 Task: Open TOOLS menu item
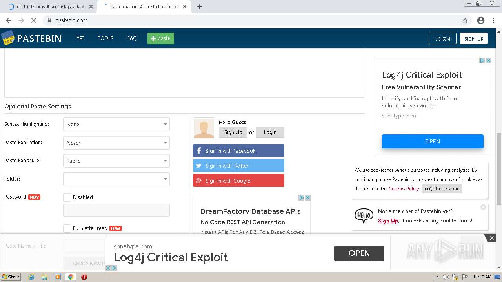click(105, 38)
